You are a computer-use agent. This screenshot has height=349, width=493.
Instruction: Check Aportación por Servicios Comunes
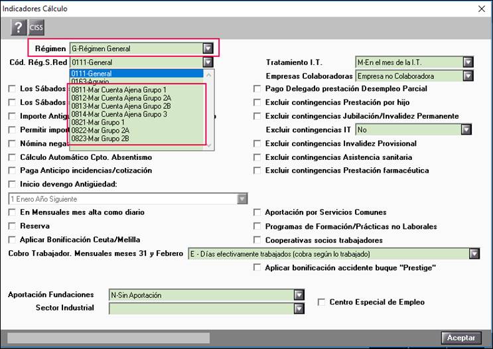257,212
